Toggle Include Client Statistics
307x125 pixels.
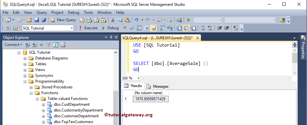coord(170,28)
